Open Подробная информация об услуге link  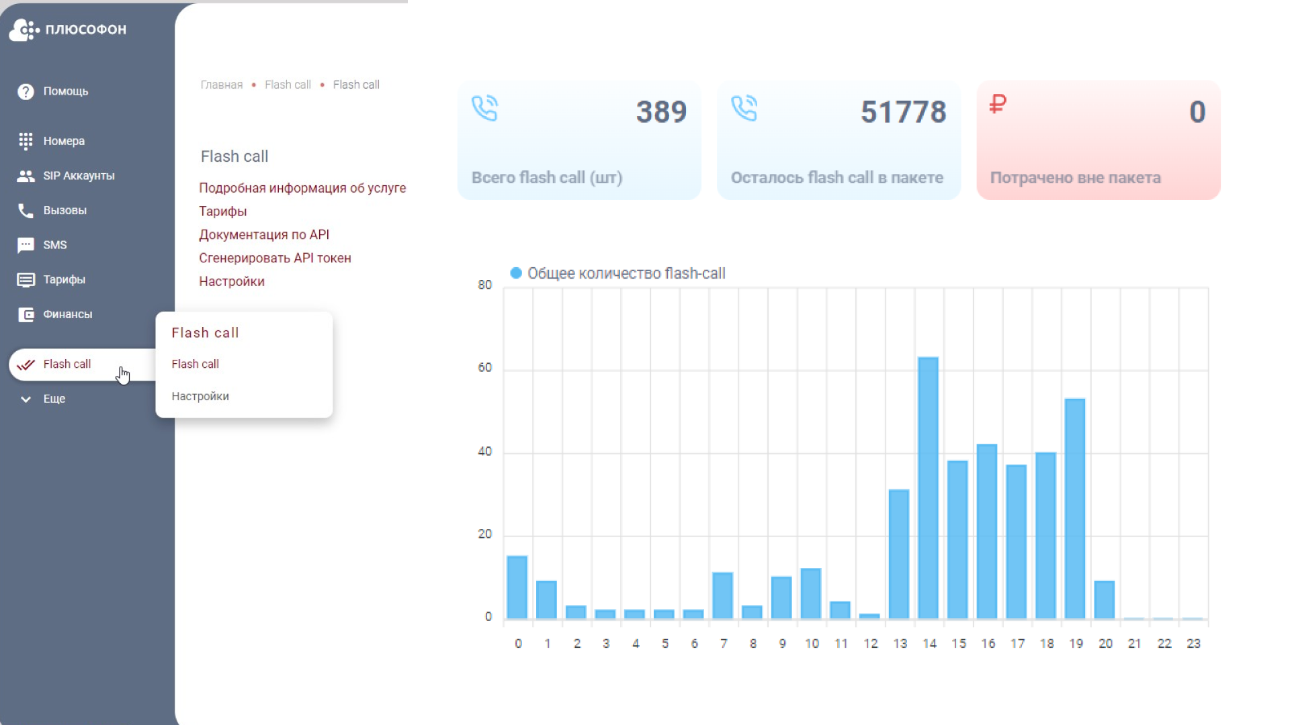pos(302,188)
